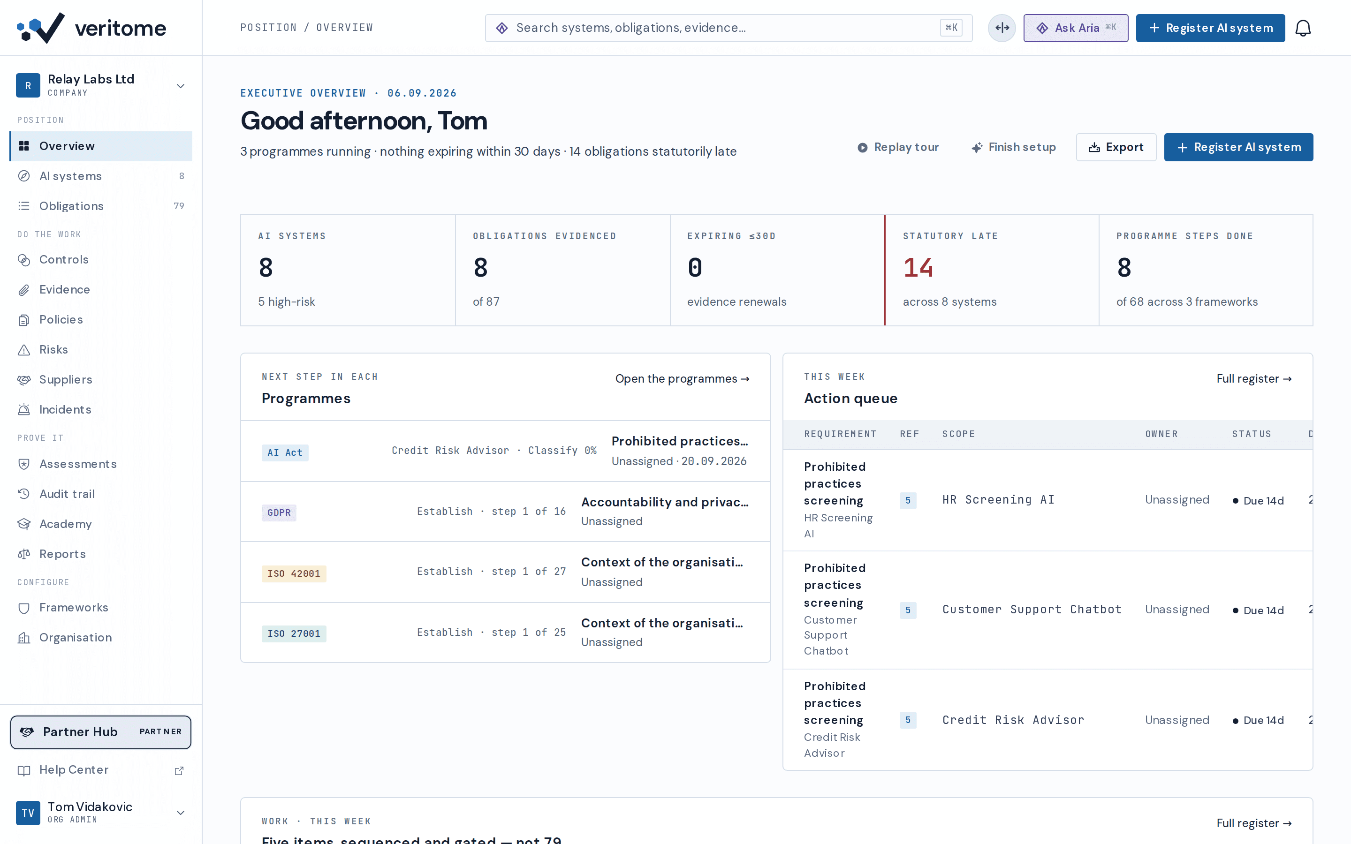This screenshot has height=844, width=1351.
Task: Click the Frameworks shield icon
Action: 23,608
